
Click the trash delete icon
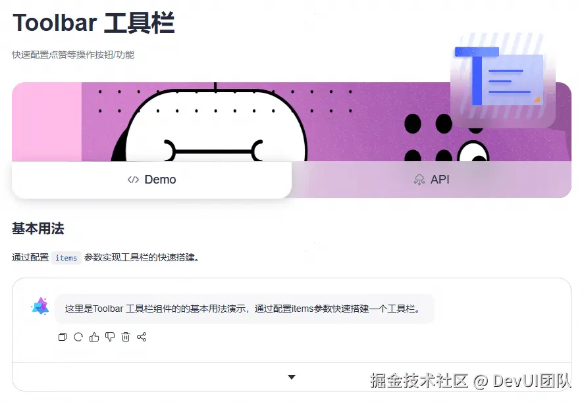click(x=126, y=337)
